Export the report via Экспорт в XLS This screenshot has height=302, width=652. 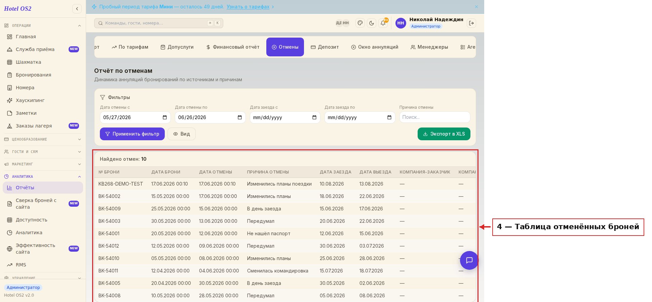pyautogui.click(x=444, y=134)
